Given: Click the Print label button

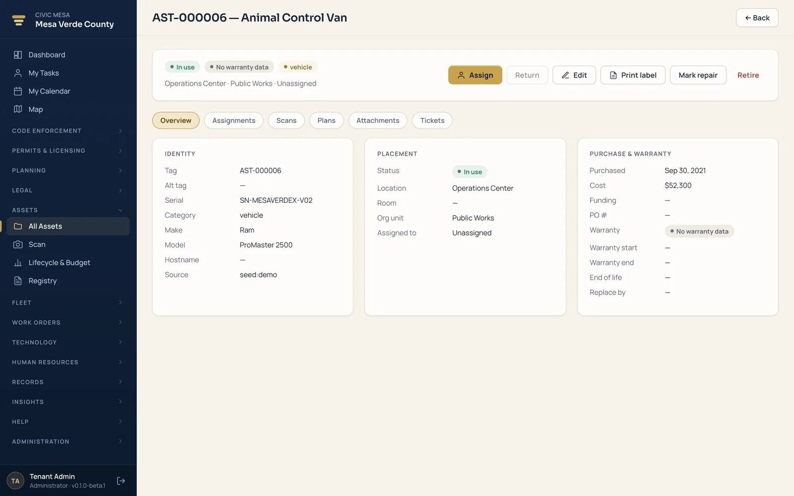Looking at the screenshot, I should click(x=633, y=75).
